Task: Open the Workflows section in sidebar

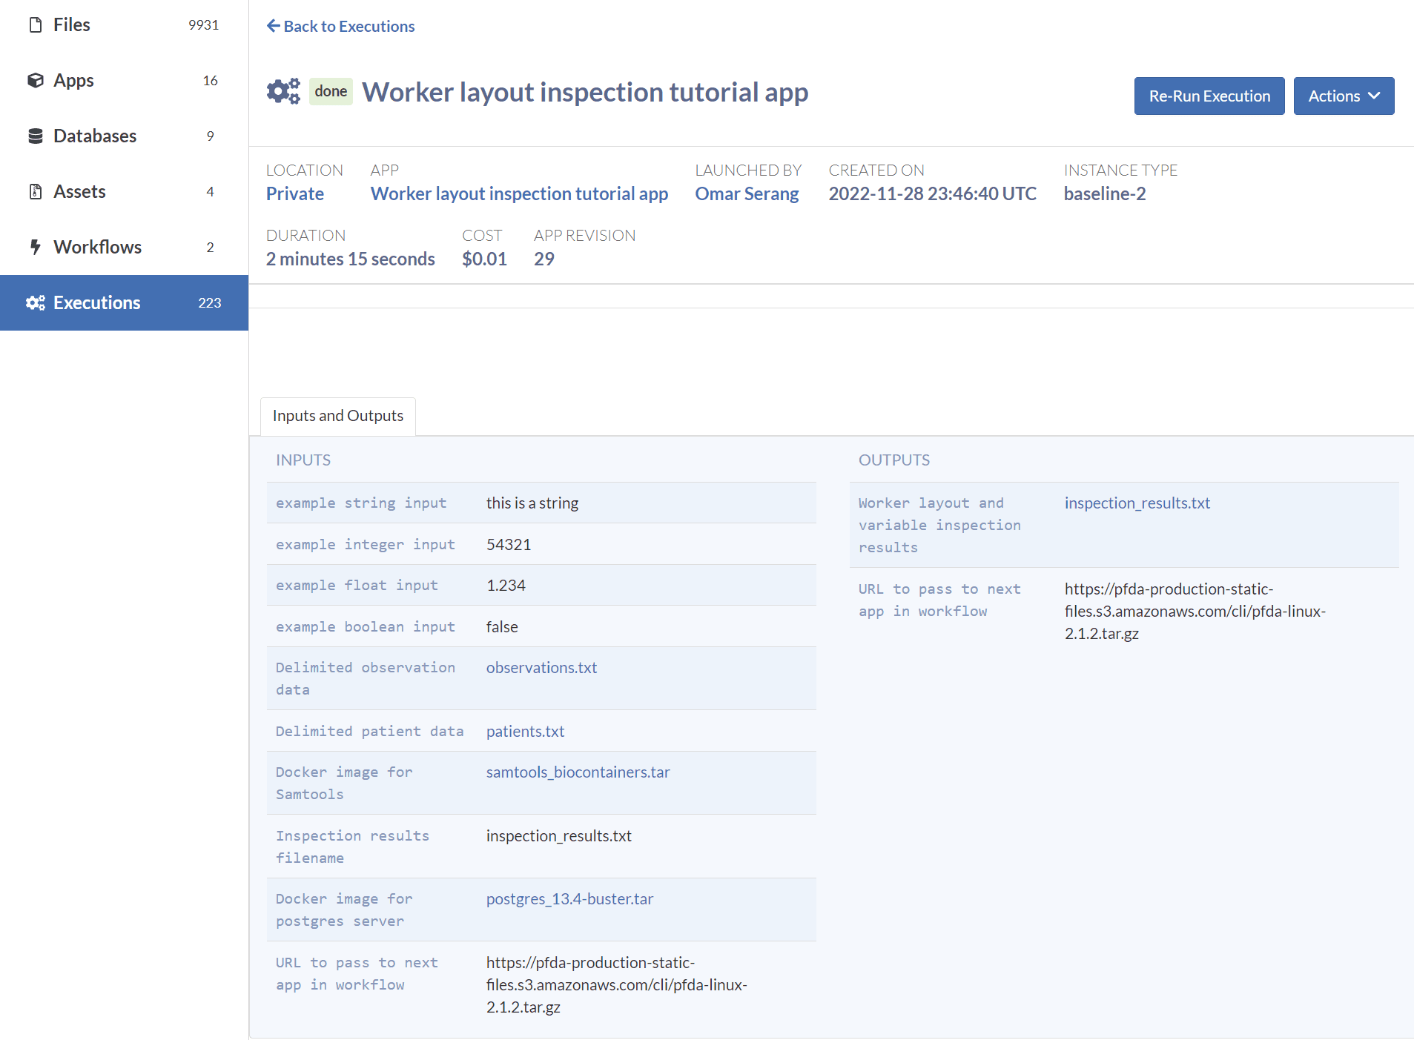Action: point(97,247)
